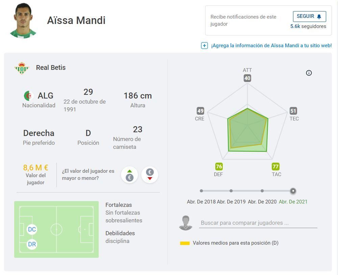Vote player value lower with red arrow
This screenshot has width=338, height=275.
[150, 175]
